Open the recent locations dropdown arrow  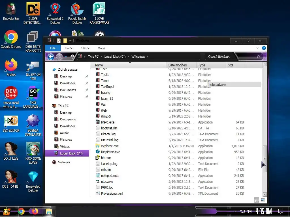pos(66,57)
